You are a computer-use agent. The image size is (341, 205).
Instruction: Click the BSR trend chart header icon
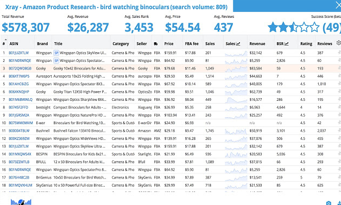point(287,44)
